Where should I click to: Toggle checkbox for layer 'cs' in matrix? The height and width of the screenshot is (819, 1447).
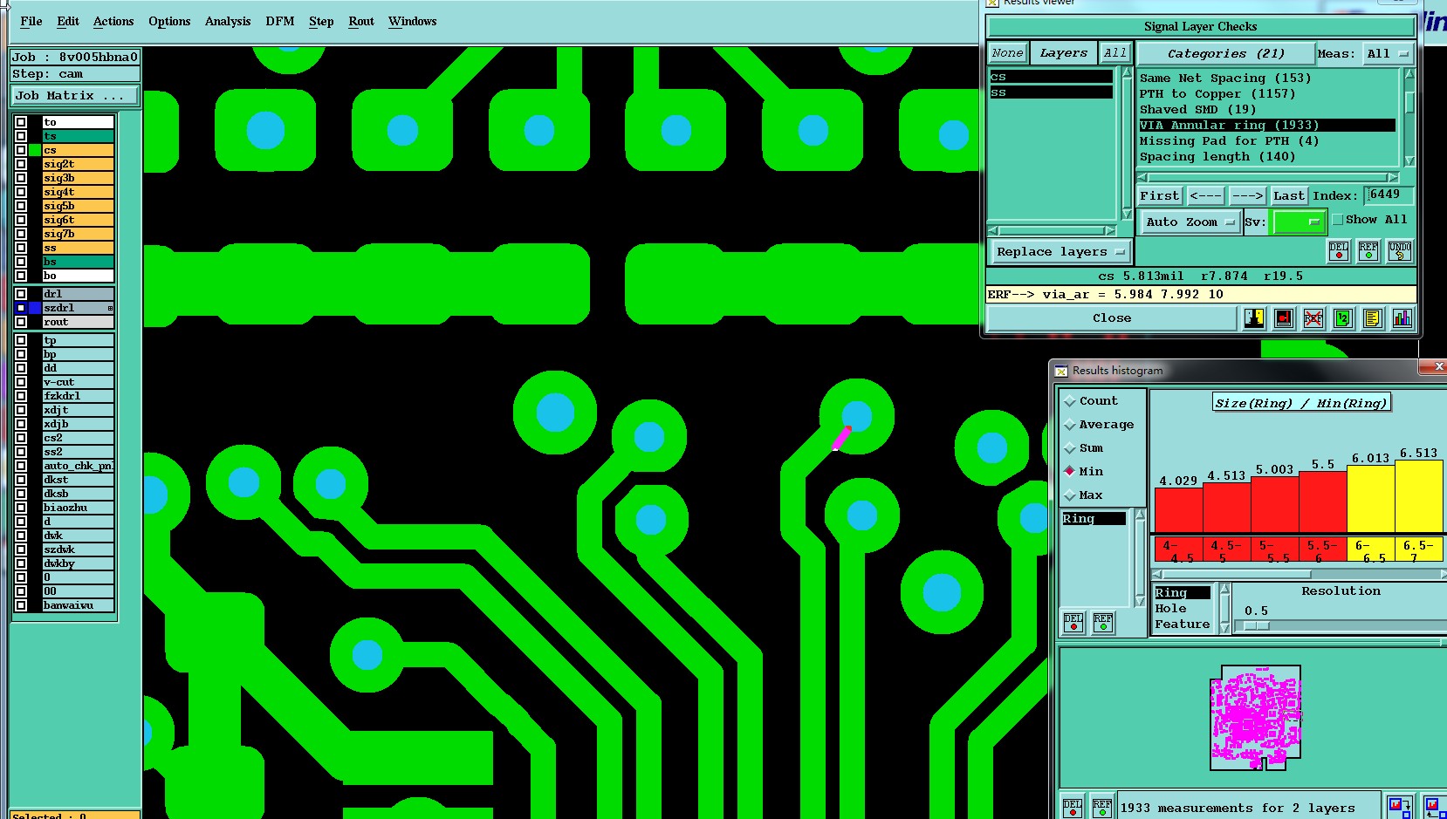point(21,150)
